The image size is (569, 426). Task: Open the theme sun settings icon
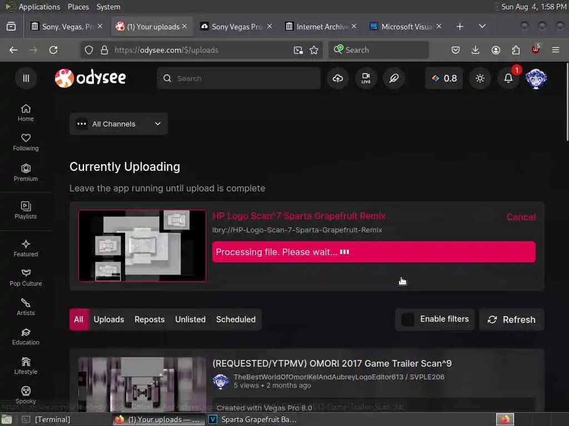coord(480,78)
